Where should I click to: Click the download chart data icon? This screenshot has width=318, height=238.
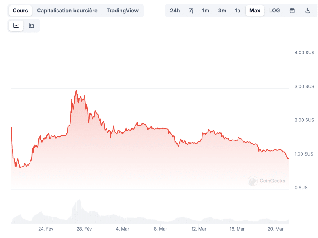coord(308,11)
